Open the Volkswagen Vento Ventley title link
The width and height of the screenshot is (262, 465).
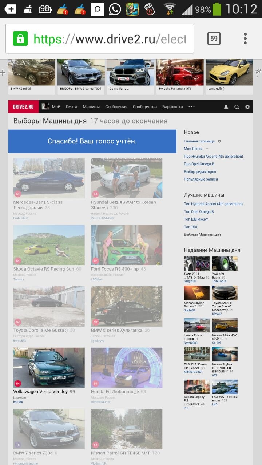(x=40, y=392)
